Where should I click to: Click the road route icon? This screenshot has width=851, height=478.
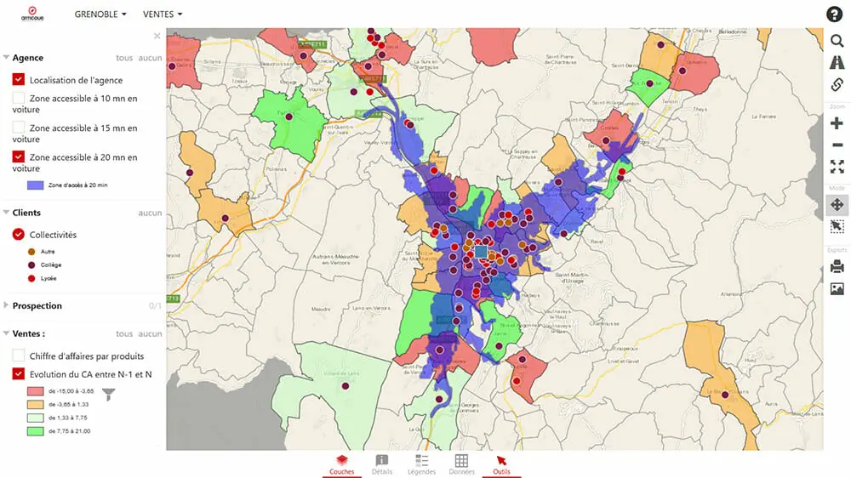click(836, 62)
